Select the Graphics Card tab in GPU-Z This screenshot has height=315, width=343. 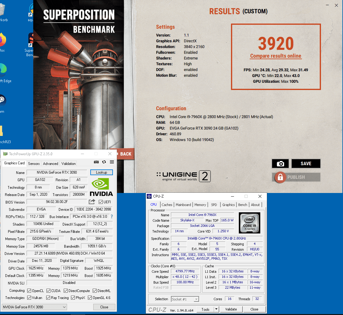[14, 163]
